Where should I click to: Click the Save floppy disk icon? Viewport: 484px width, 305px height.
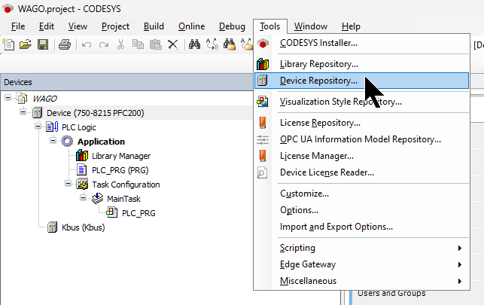pos(43,44)
